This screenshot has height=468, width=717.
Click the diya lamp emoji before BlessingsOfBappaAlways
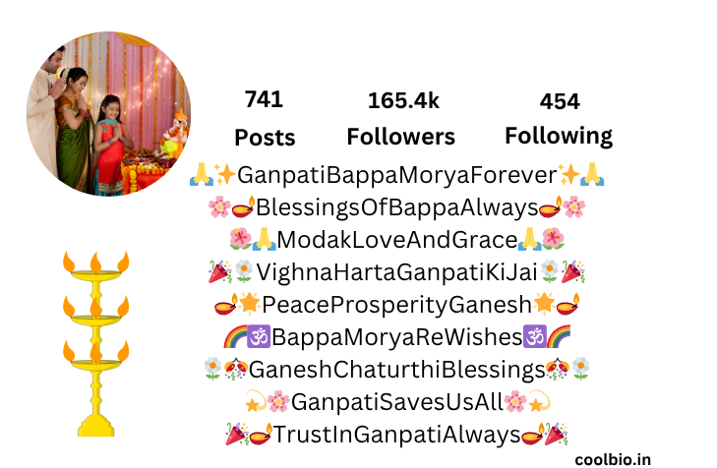[x=243, y=207]
